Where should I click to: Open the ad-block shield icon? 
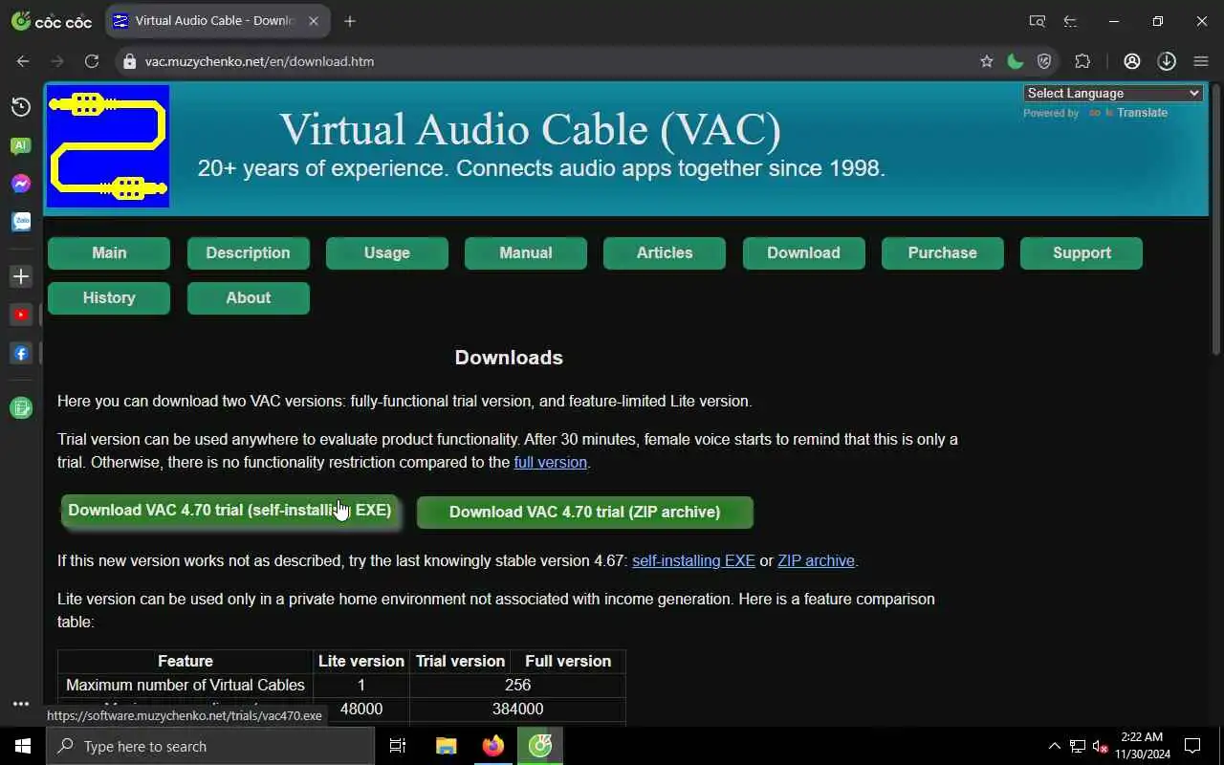[x=1044, y=61]
